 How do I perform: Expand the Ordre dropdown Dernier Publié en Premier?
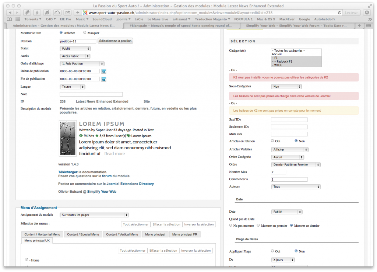tap(296, 164)
